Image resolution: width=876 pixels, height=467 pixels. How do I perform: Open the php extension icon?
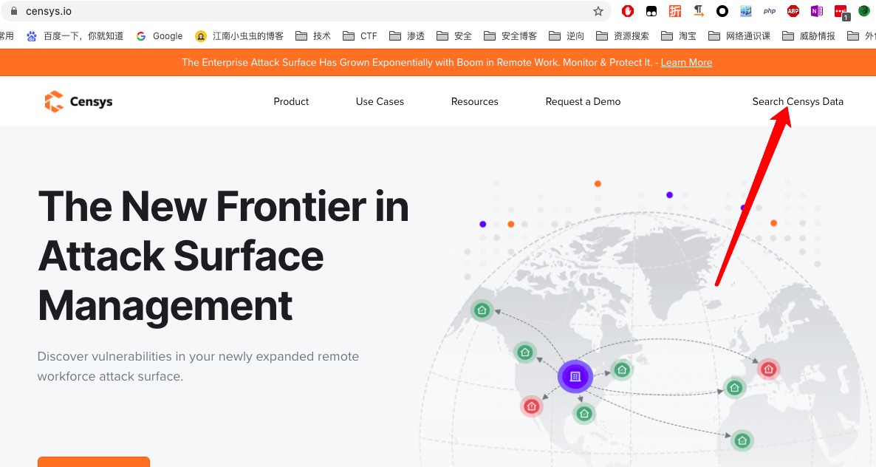point(770,11)
